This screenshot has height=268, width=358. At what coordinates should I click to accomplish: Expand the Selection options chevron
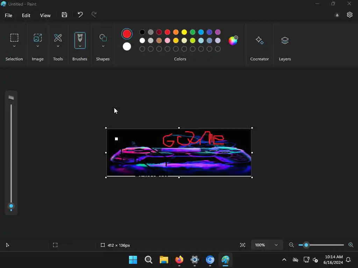point(14,46)
